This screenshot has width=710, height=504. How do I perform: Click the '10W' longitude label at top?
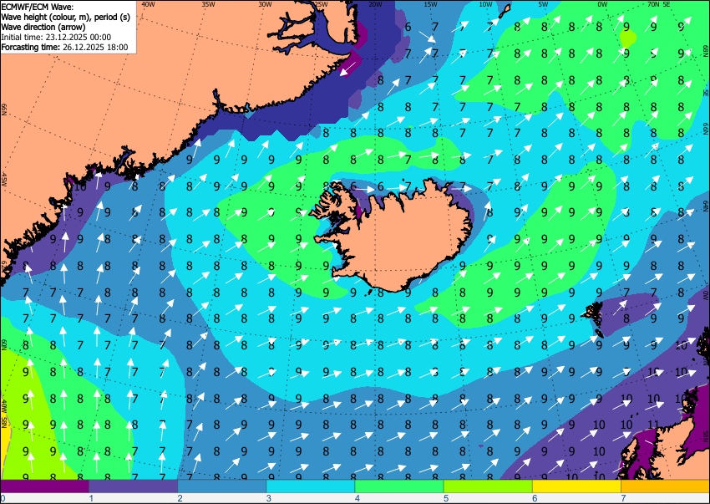(x=486, y=4)
